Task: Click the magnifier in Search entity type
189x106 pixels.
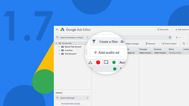Action: tap(57, 98)
